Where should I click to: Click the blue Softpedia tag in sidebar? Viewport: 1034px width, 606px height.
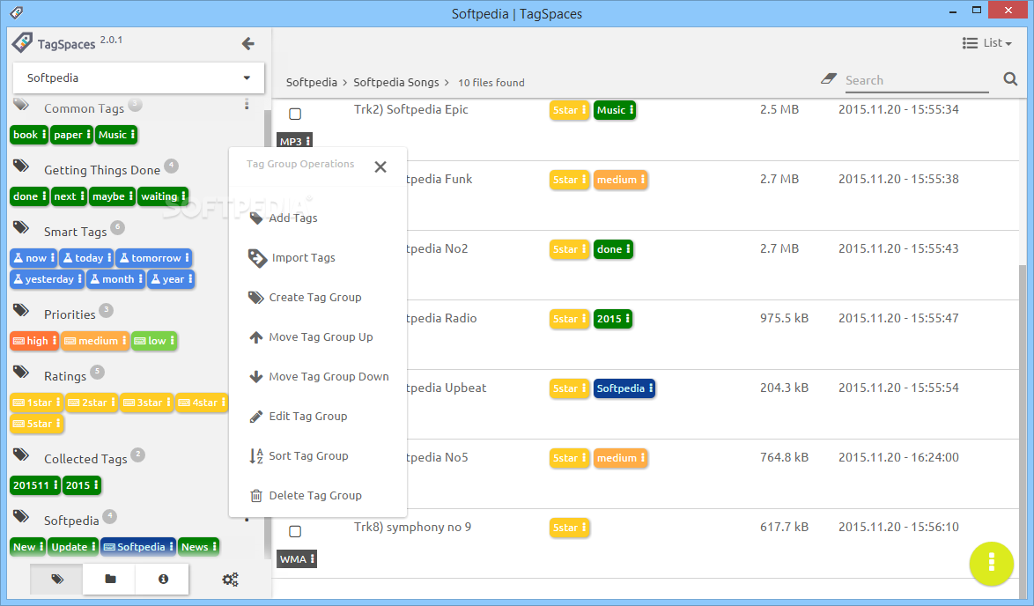click(x=138, y=547)
